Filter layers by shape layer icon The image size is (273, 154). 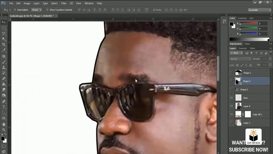261,53
